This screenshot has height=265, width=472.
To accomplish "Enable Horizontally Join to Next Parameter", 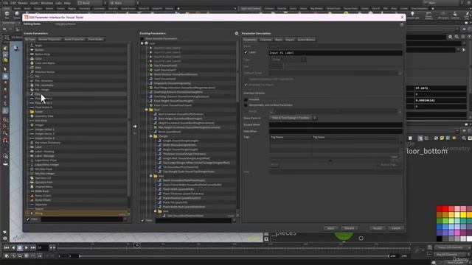I will click(246, 105).
